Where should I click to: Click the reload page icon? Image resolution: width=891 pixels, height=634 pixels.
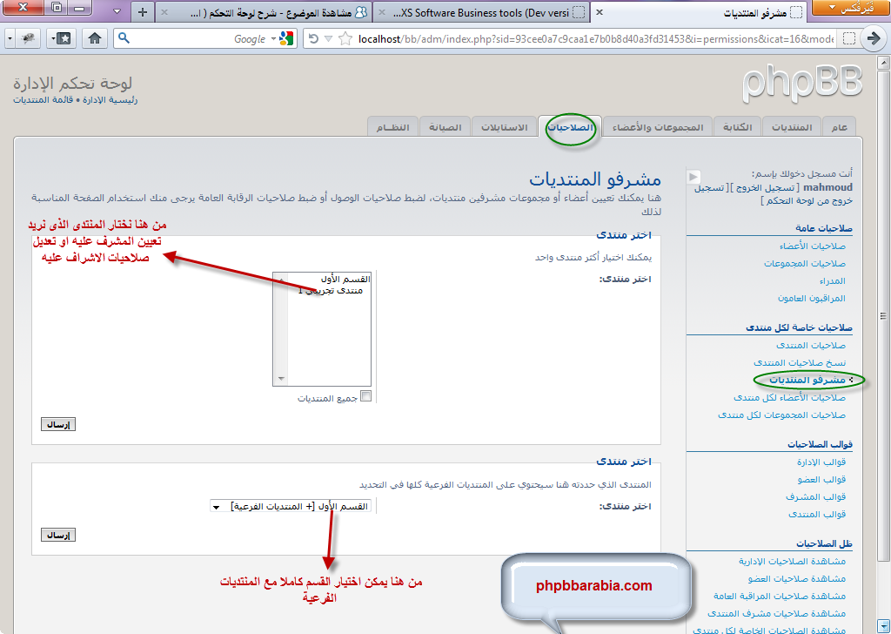(313, 38)
